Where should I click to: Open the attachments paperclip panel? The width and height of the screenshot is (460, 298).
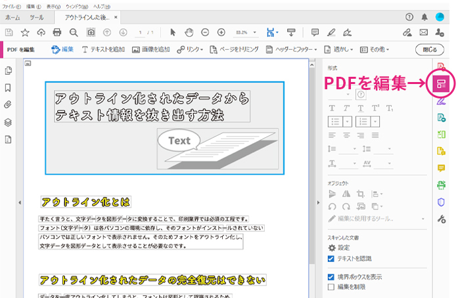pyautogui.click(x=8, y=104)
